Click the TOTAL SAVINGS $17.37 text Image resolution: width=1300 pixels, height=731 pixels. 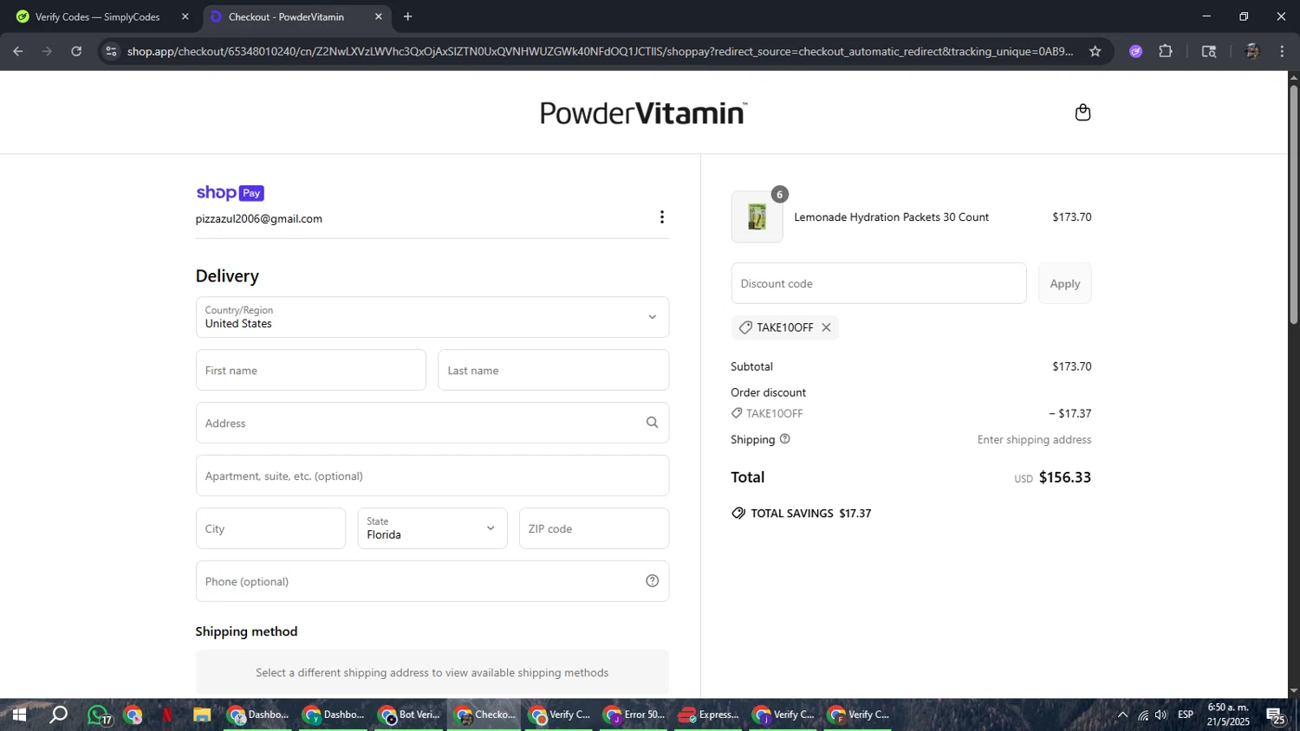(811, 514)
